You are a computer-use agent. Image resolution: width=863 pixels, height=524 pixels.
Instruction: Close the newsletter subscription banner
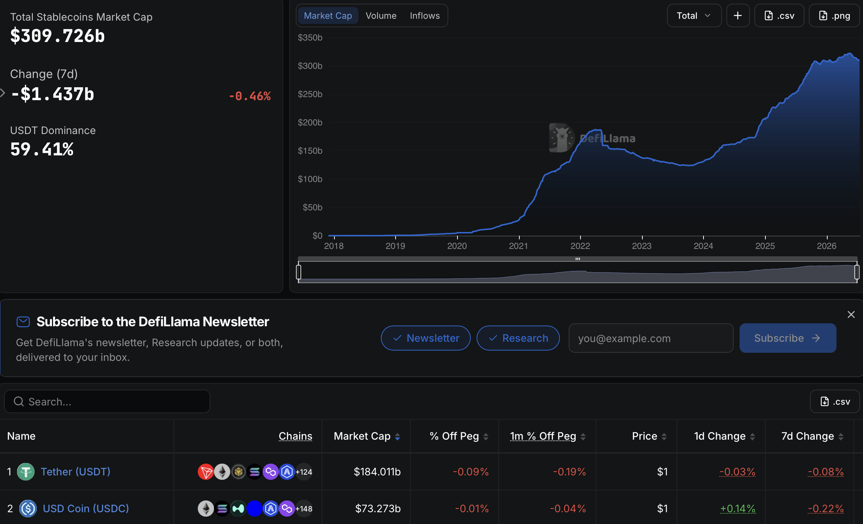pos(851,314)
